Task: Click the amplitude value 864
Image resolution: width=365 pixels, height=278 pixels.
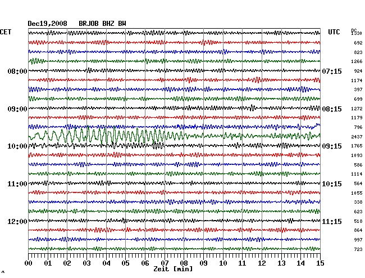Action: 358,230
